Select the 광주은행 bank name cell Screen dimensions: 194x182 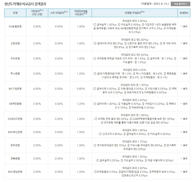(15, 145)
